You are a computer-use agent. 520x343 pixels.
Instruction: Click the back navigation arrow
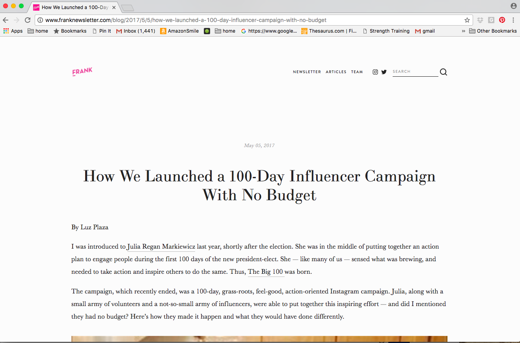click(x=6, y=20)
